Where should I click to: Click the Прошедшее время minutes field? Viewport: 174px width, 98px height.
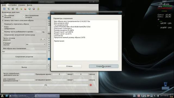[x=59, y=74]
